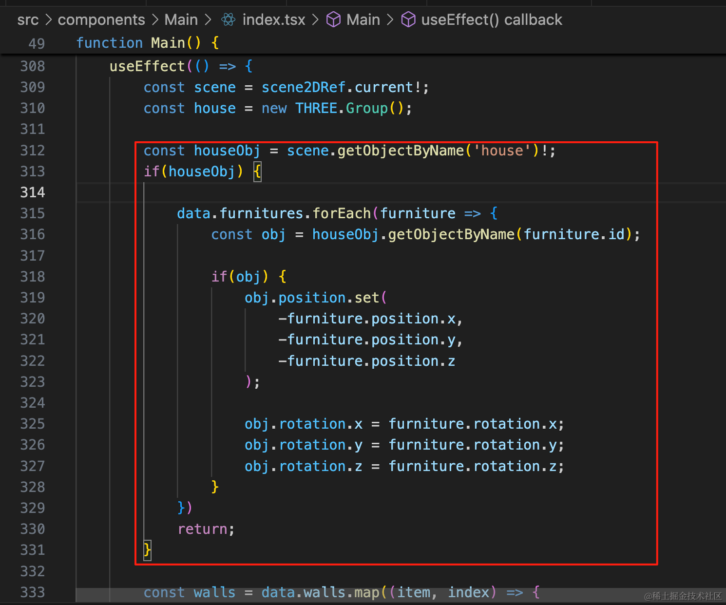This screenshot has height=605, width=726.
Task: Click the closing brace on line 331
Action: click(x=147, y=550)
